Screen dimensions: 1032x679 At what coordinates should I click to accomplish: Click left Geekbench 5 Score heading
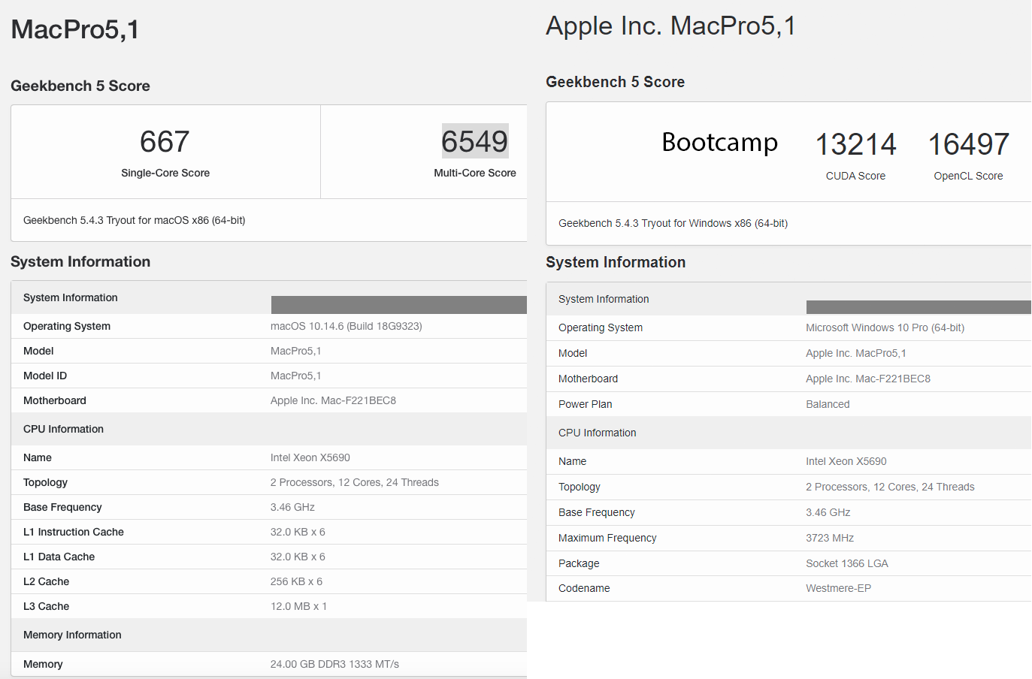(x=80, y=86)
